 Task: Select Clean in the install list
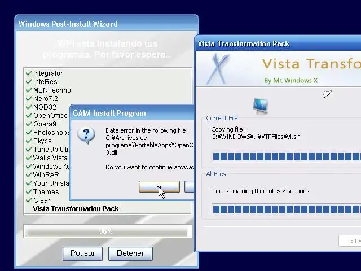[x=42, y=200]
